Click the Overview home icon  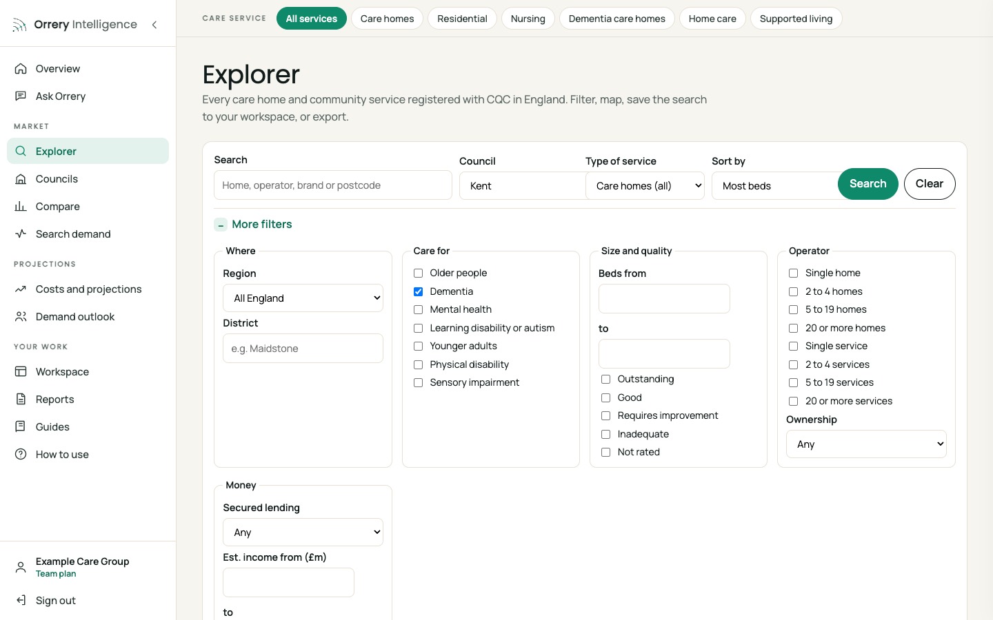(21, 69)
